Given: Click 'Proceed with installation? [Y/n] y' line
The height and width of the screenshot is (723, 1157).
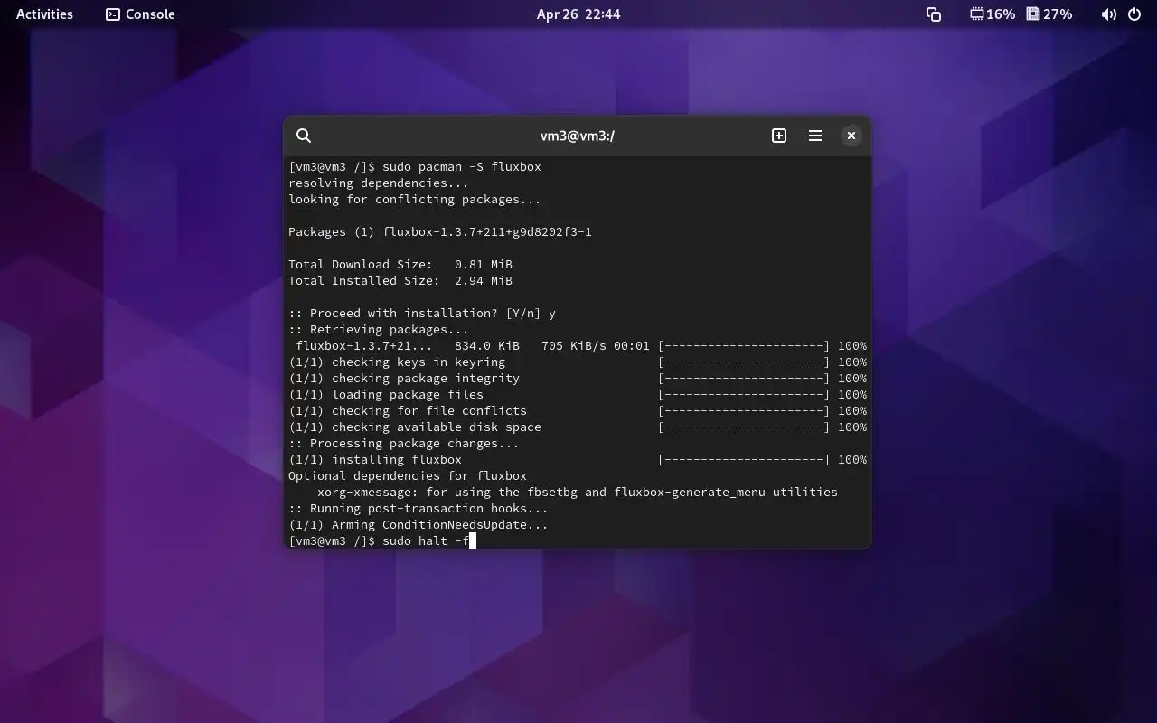Looking at the screenshot, I should [422, 314].
